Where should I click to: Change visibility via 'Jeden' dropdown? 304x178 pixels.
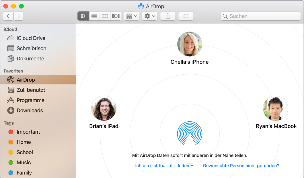pos(184,165)
